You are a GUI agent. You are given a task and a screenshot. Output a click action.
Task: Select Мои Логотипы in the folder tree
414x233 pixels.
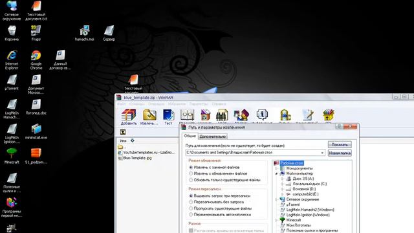pyautogui.click(x=298, y=225)
